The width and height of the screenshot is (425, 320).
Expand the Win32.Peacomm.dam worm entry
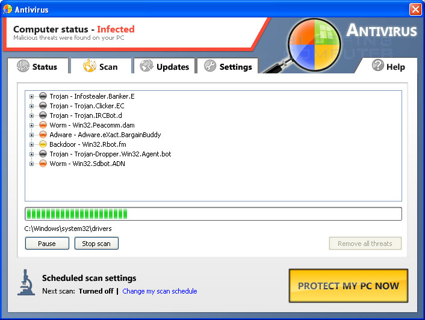click(31, 125)
